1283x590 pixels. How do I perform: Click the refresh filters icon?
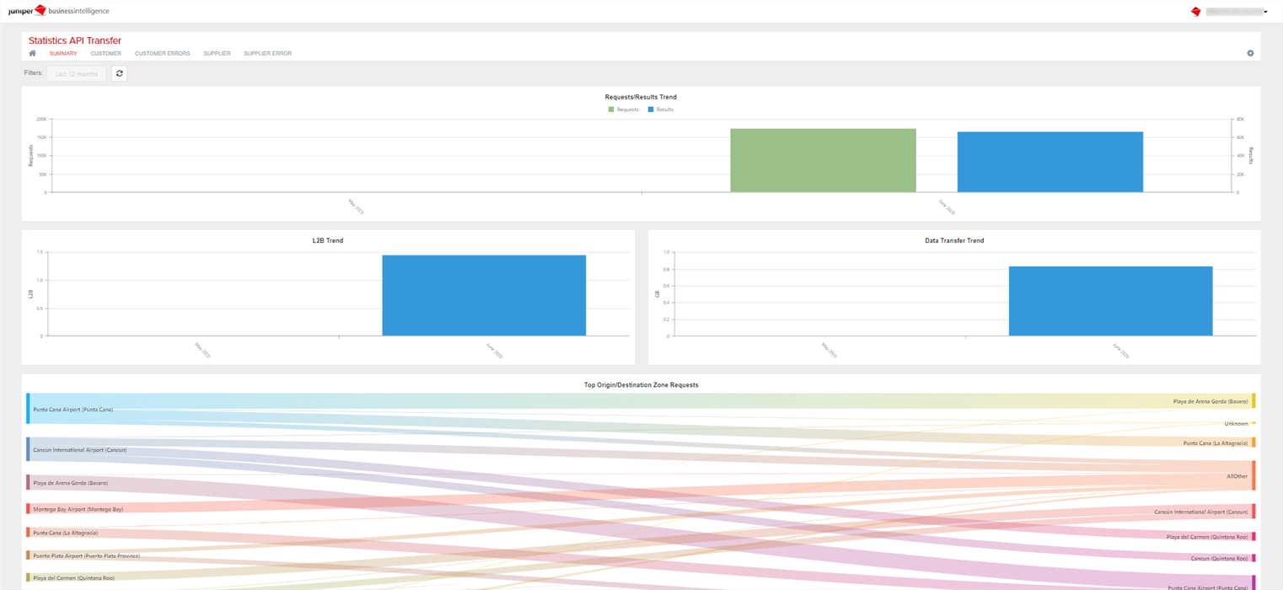(x=119, y=73)
